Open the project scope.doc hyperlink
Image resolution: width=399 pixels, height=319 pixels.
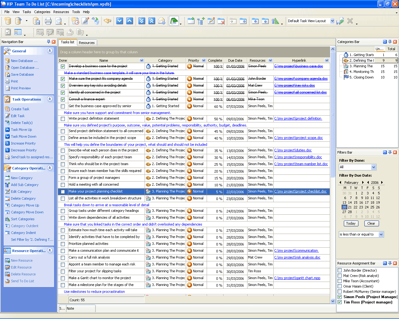(x=298, y=138)
